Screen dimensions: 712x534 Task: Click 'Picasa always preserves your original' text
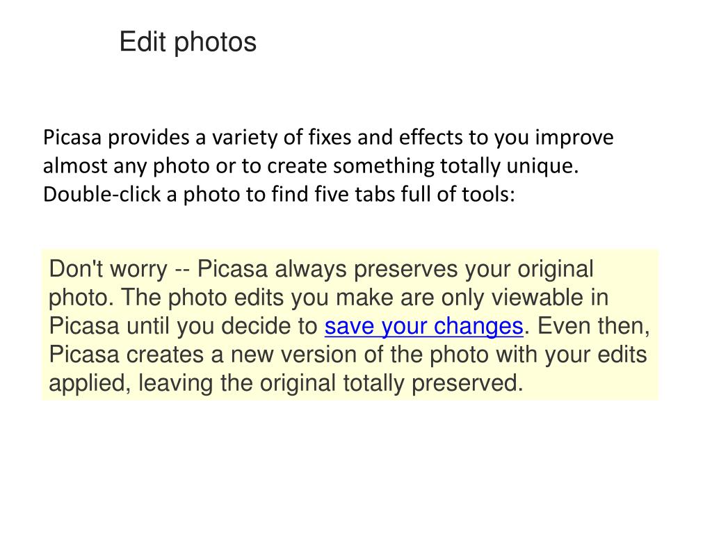point(395,269)
